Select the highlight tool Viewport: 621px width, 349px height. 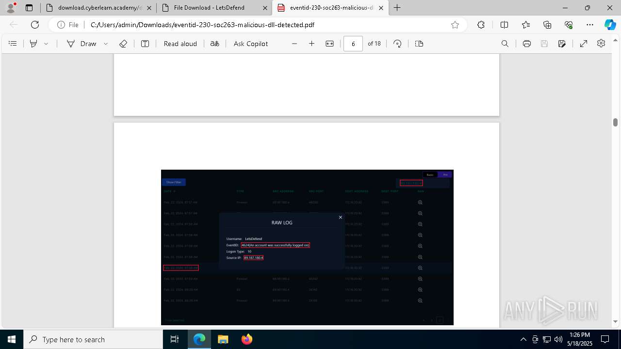pyautogui.click(x=33, y=44)
